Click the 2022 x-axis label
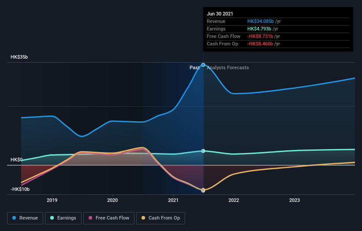Screen dimensions: 362x231 pos(234,200)
